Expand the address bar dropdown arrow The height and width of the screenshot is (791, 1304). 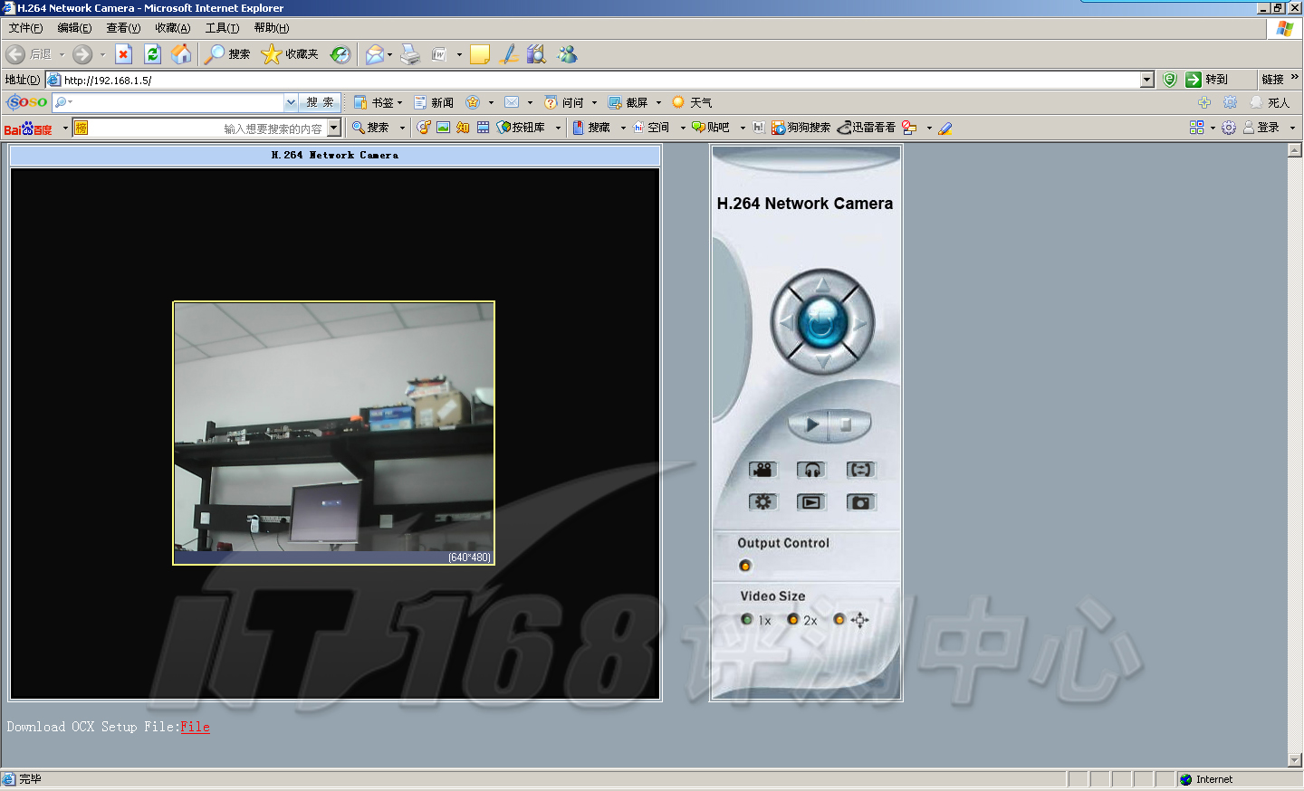(x=1146, y=80)
